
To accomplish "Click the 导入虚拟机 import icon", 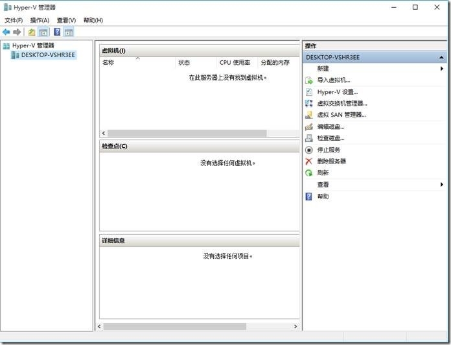I will pos(309,80).
